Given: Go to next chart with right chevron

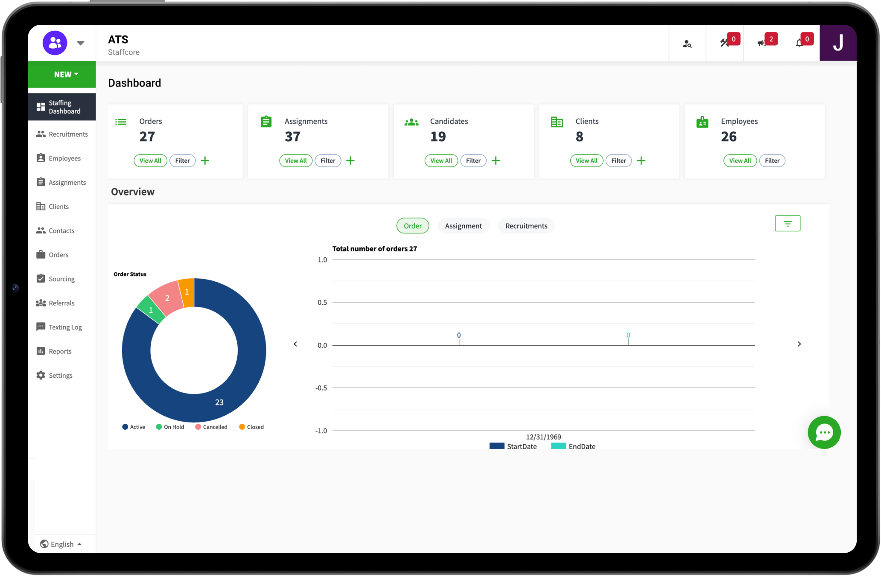Looking at the screenshot, I should click(x=799, y=344).
